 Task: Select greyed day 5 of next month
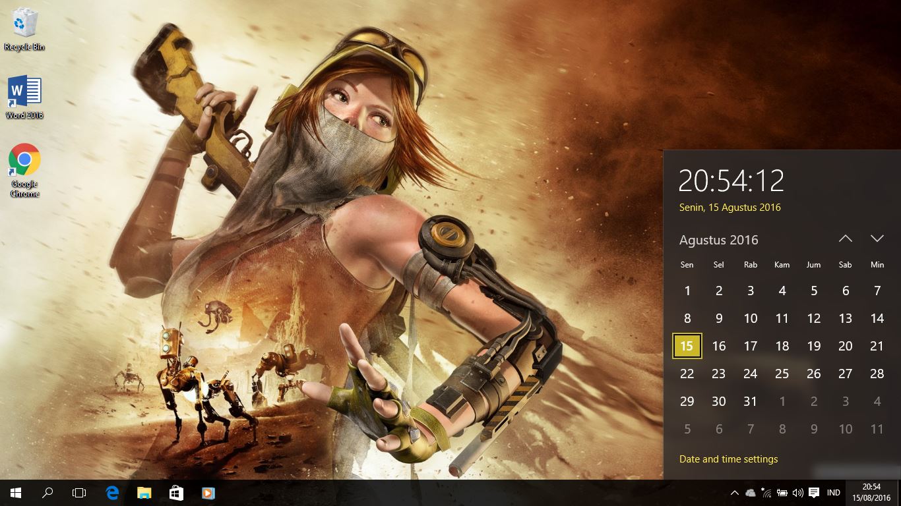[687, 429]
